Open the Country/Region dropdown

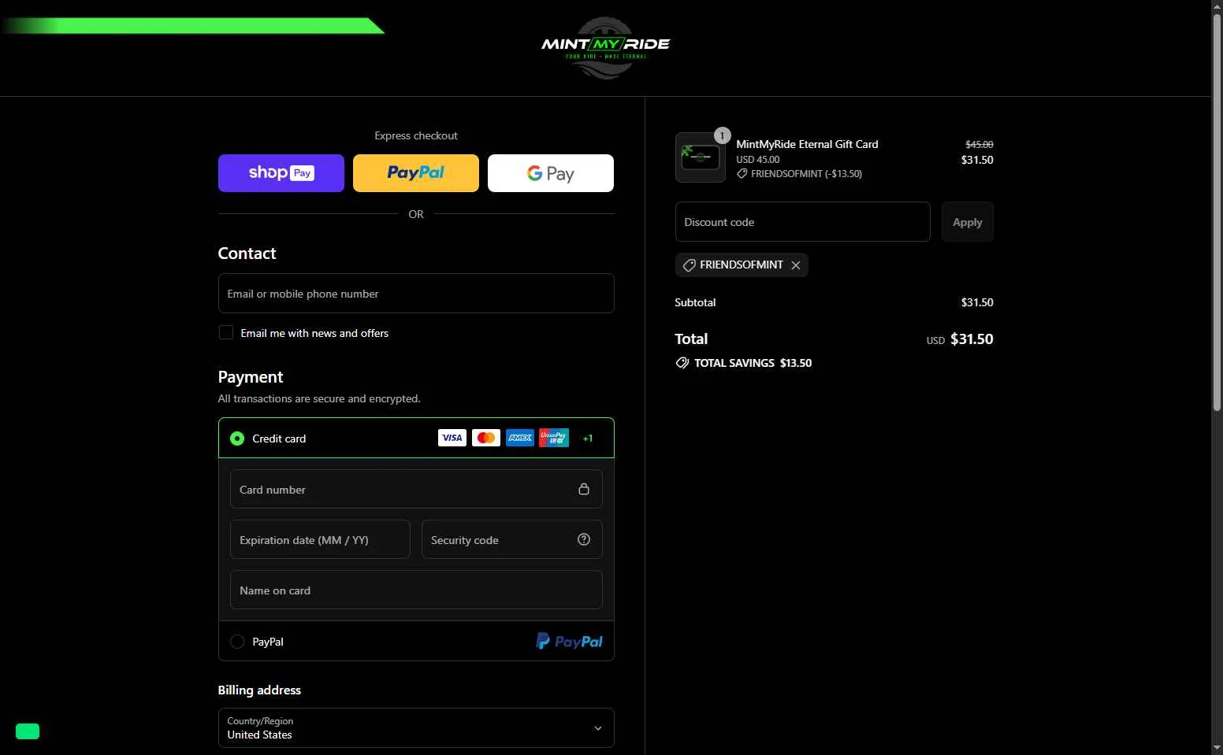click(416, 727)
